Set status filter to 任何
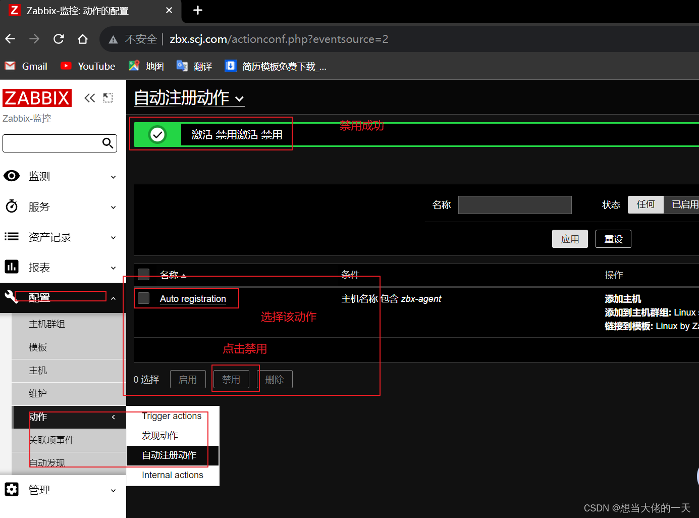This screenshot has width=699, height=518. tap(646, 204)
